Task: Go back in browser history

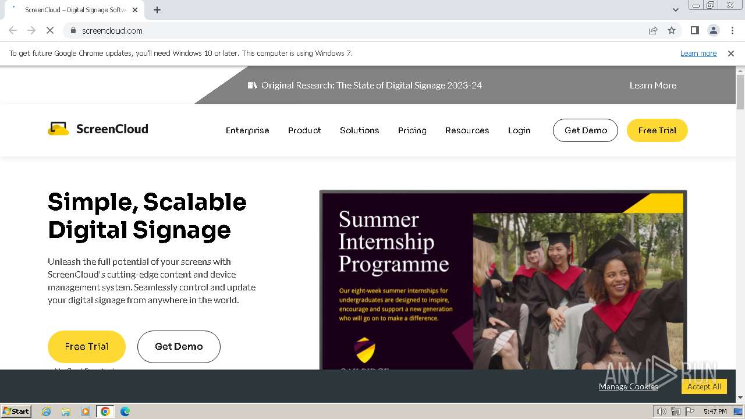Action: (13, 30)
